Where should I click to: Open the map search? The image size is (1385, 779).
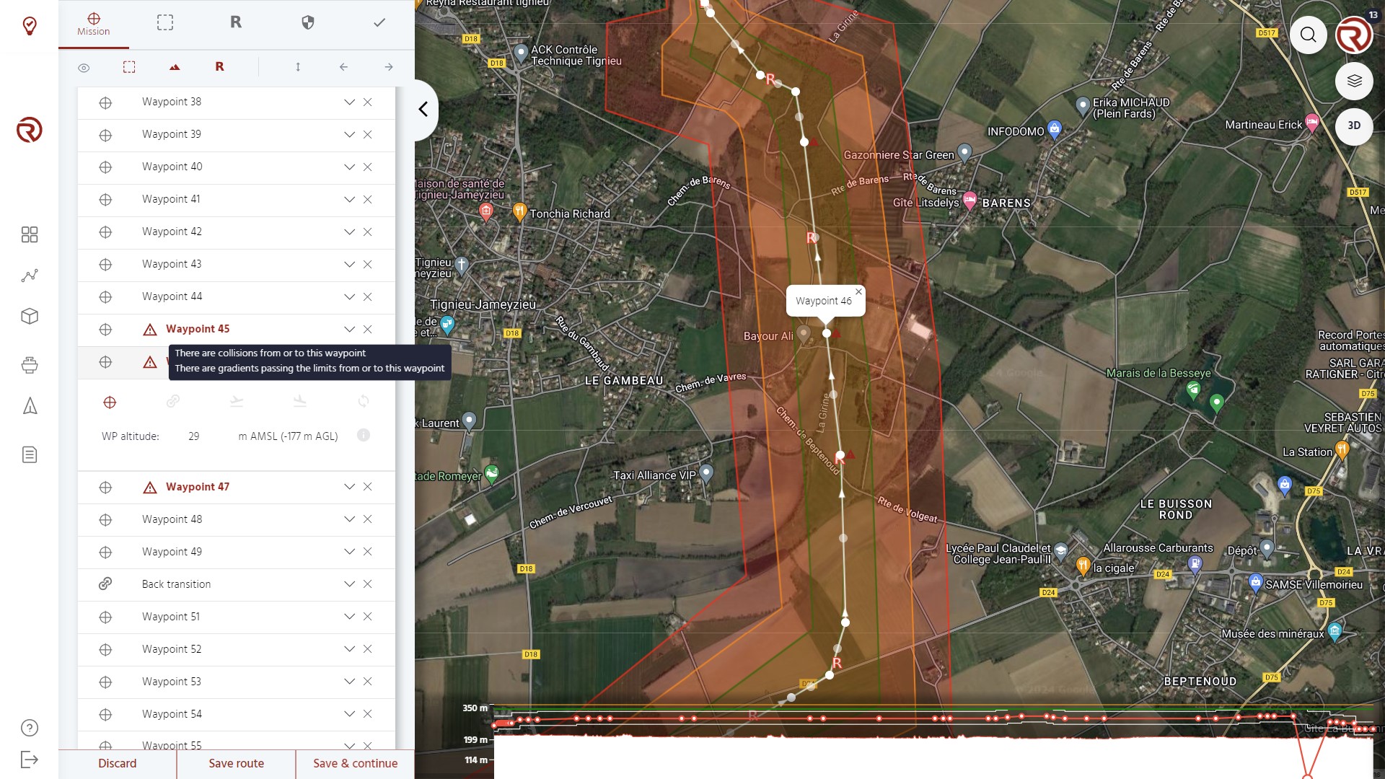click(x=1309, y=35)
